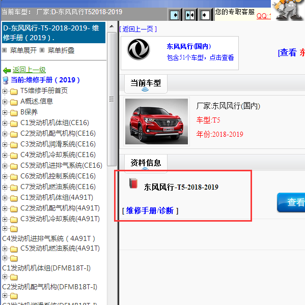This screenshot has width=305, height=305.
Task: Click the right-arrow panel layout icon
Action: pos(175,15)
